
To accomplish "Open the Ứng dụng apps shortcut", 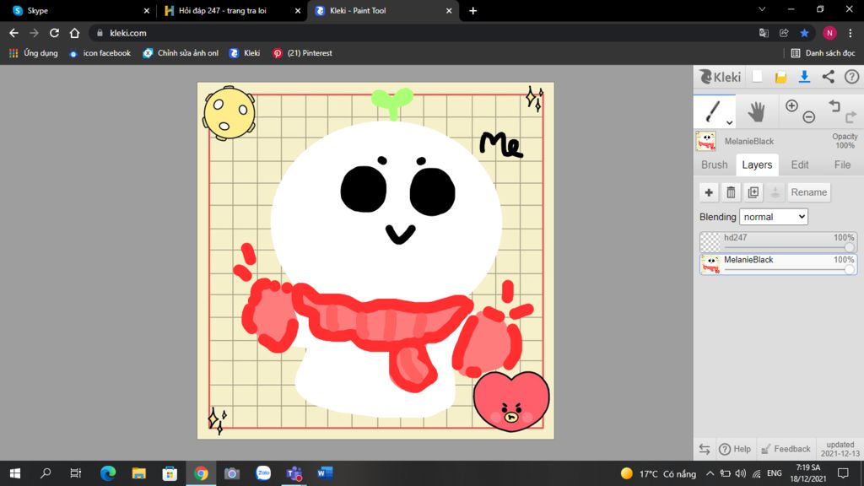I will click(x=34, y=53).
